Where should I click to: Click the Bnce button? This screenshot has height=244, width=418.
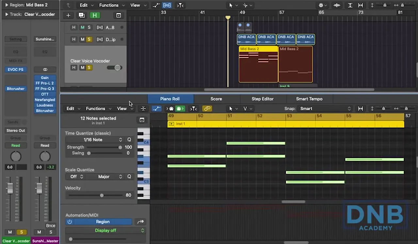pyautogui.click(x=51, y=225)
